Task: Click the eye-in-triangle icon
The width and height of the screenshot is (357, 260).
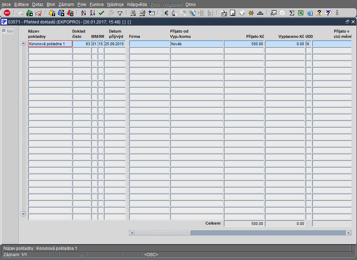Action: point(260,13)
